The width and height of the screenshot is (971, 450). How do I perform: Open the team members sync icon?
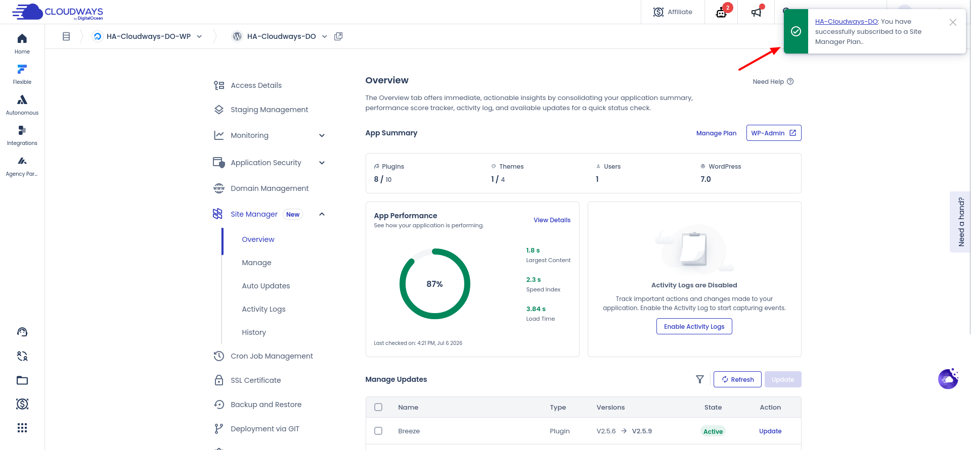tap(22, 356)
